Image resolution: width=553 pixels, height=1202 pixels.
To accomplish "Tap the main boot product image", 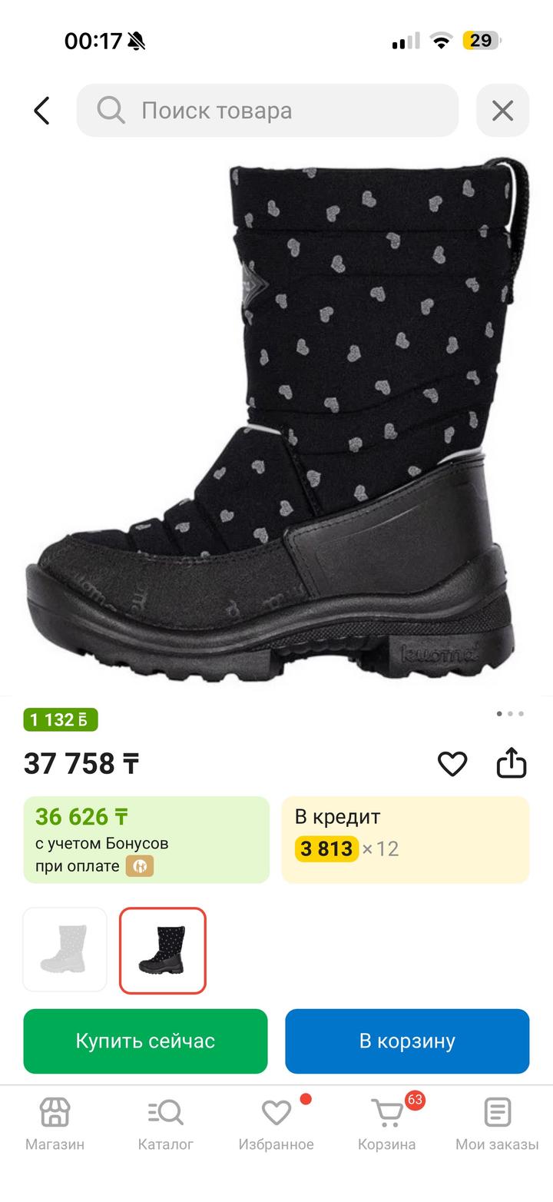I will pyautogui.click(x=276, y=419).
